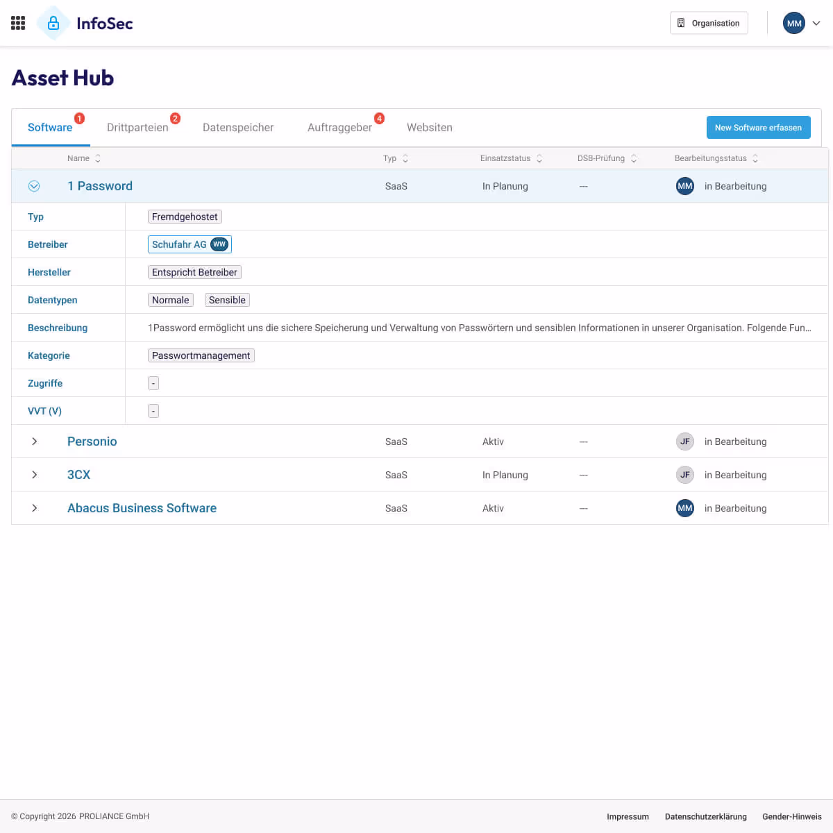833x833 pixels.
Task: Open the Abacus Business Software link
Action: pyautogui.click(x=142, y=508)
